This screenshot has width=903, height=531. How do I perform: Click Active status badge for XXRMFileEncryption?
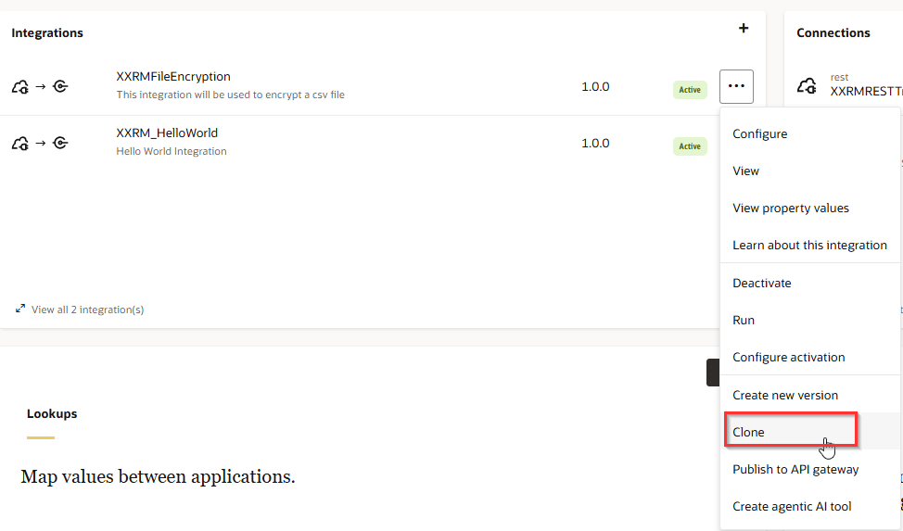pos(690,90)
